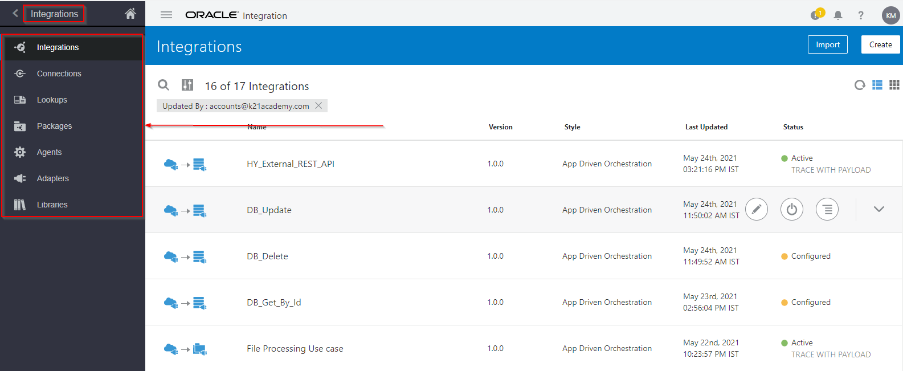
Task: Open the filter settings icon
Action: tap(187, 85)
